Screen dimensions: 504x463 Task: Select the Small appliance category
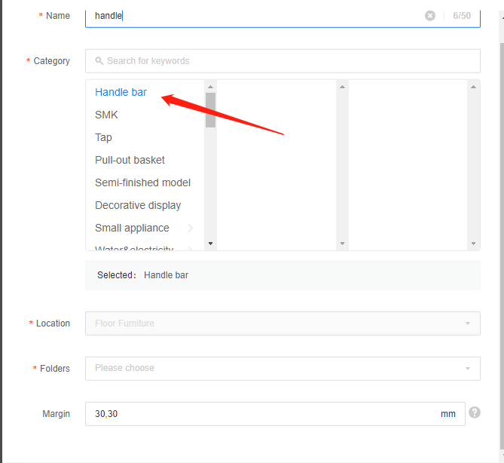click(132, 228)
